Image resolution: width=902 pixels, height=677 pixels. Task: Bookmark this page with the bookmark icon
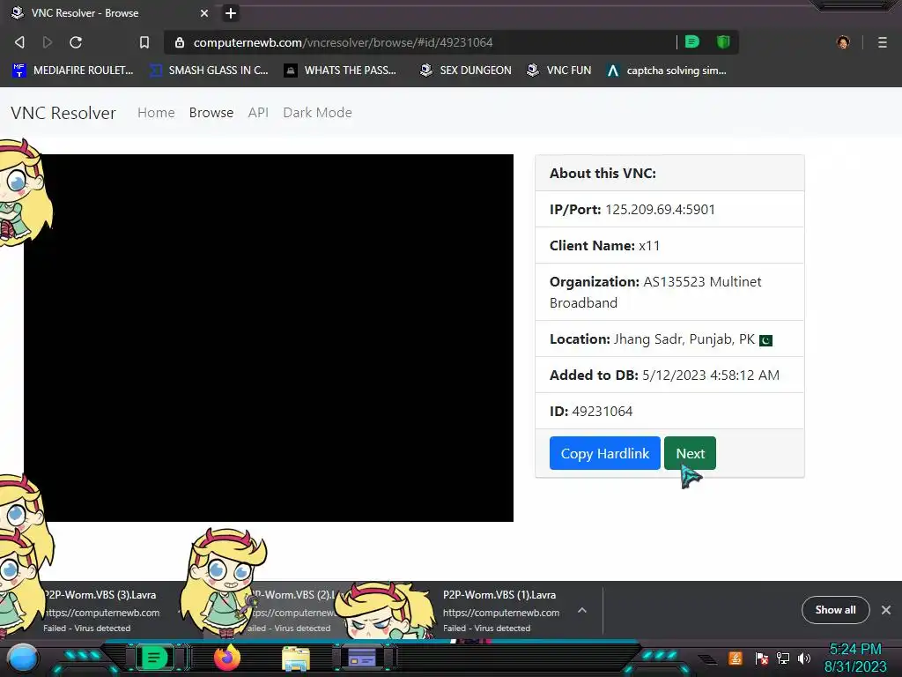point(144,42)
